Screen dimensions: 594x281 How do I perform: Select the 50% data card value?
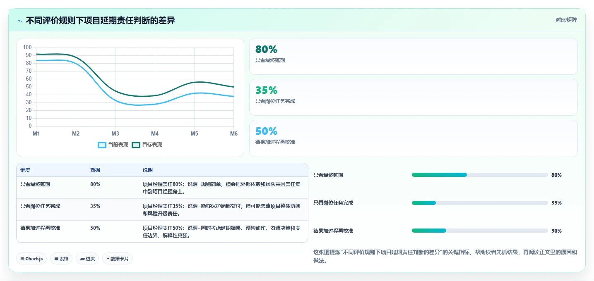(x=266, y=131)
